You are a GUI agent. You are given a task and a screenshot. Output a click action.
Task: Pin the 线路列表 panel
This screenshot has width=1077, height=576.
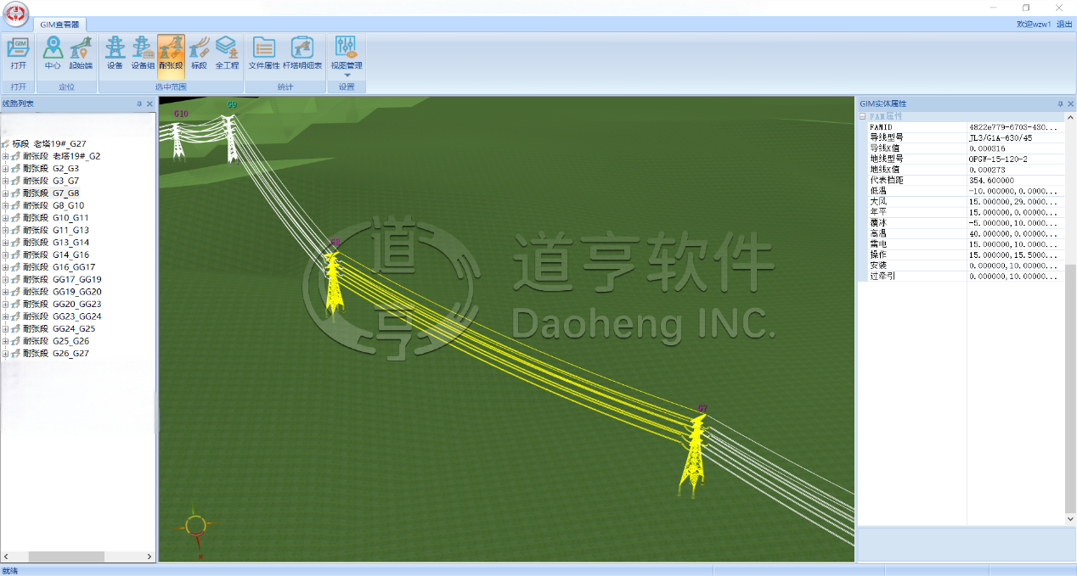(x=139, y=103)
